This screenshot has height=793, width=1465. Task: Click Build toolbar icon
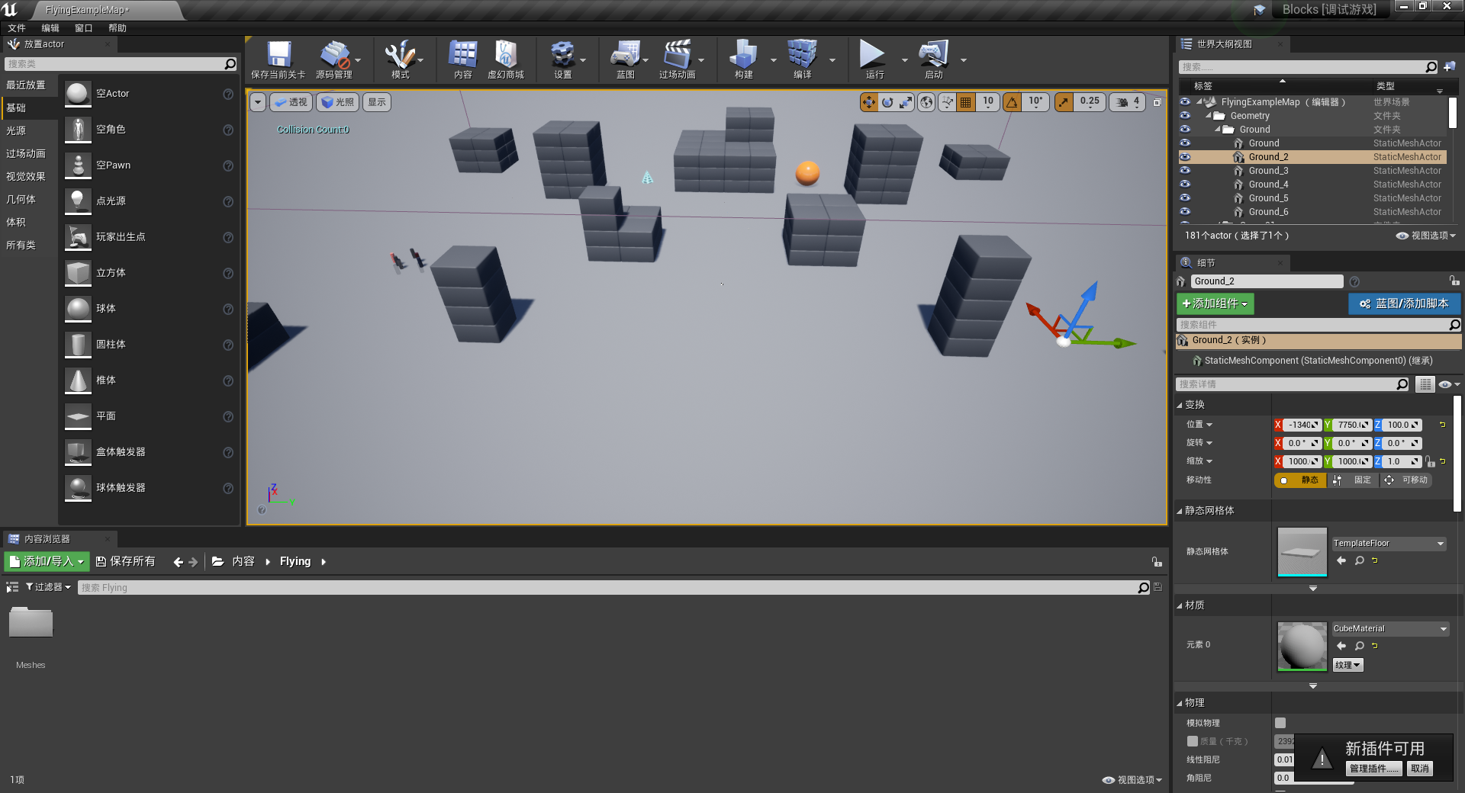click(744, 59)
